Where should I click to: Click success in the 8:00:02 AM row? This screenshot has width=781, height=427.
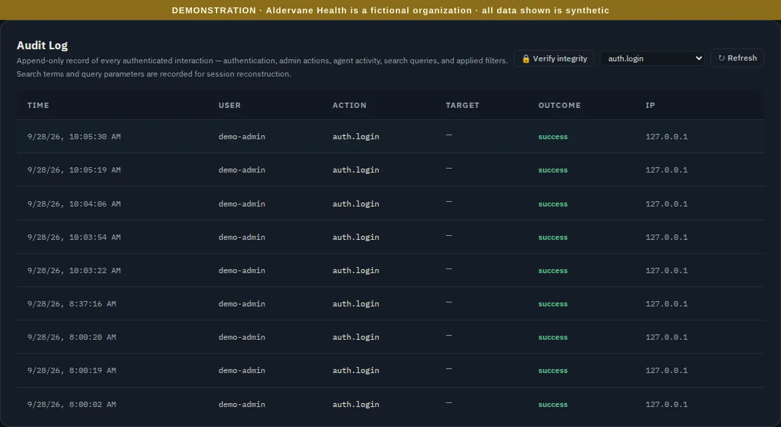(x=553, y=404)
